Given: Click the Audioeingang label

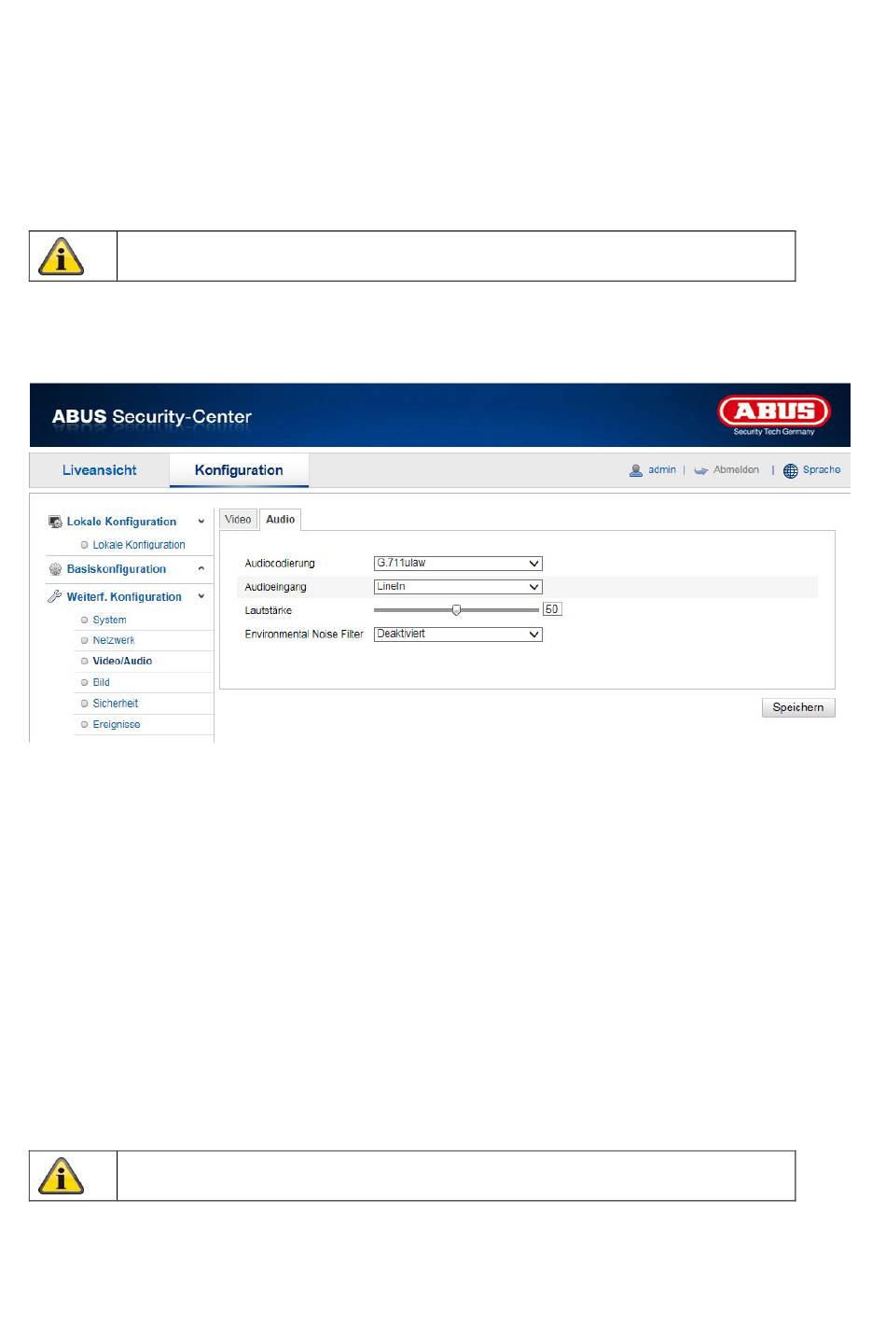Looking at the screenshot, I should coord(275,587).
